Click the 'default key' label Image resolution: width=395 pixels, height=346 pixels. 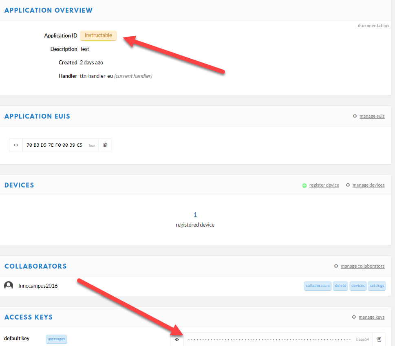pyautogui.click(x=17, y=338)
